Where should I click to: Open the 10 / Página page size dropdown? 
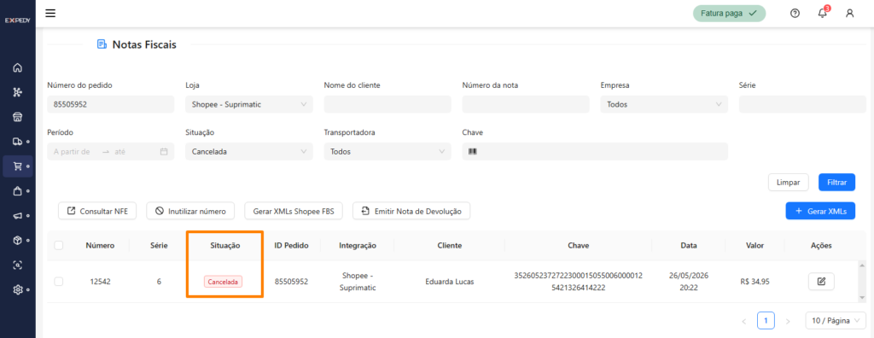click(x=836, y=321)
